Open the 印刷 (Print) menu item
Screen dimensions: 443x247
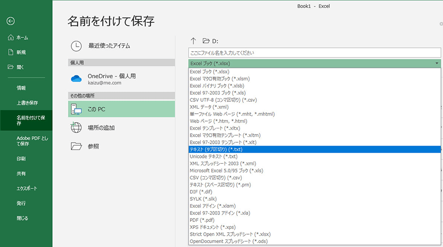click(21, 158)
